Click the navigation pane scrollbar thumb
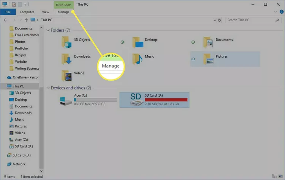Screen dimensions: 285x180 [41, 128]
